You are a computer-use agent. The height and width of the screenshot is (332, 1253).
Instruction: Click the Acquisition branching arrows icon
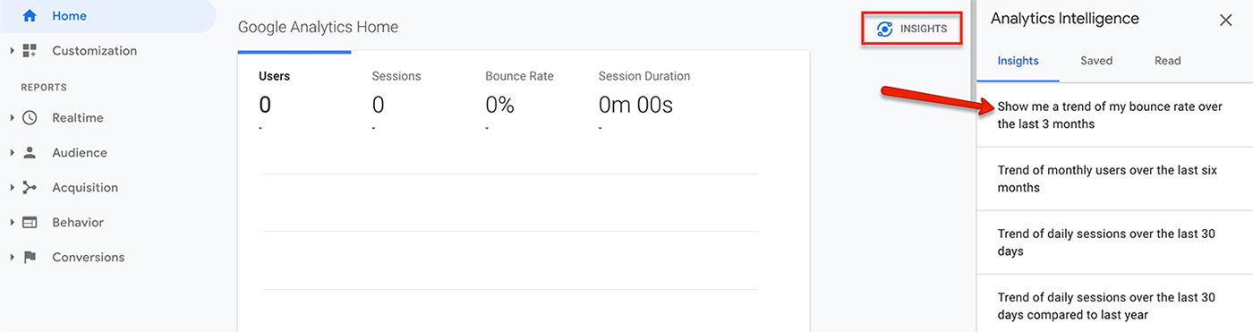point(30,188)
